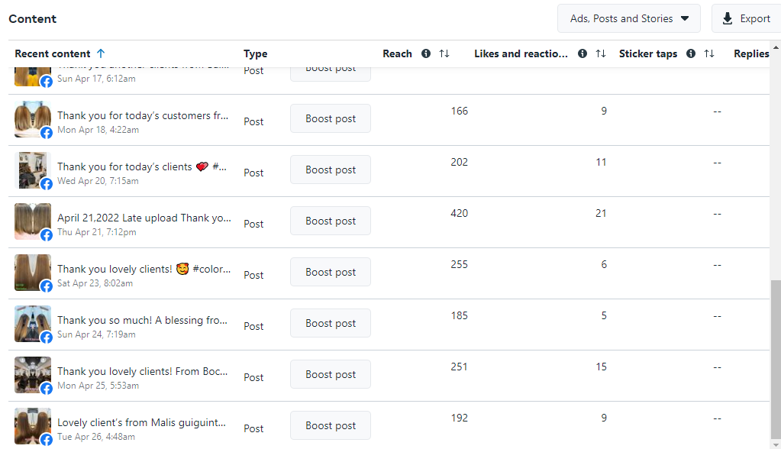Open the 'Lovely client's from Malis' post
This screenshot has height=449, width=781.
coord(142,422)
